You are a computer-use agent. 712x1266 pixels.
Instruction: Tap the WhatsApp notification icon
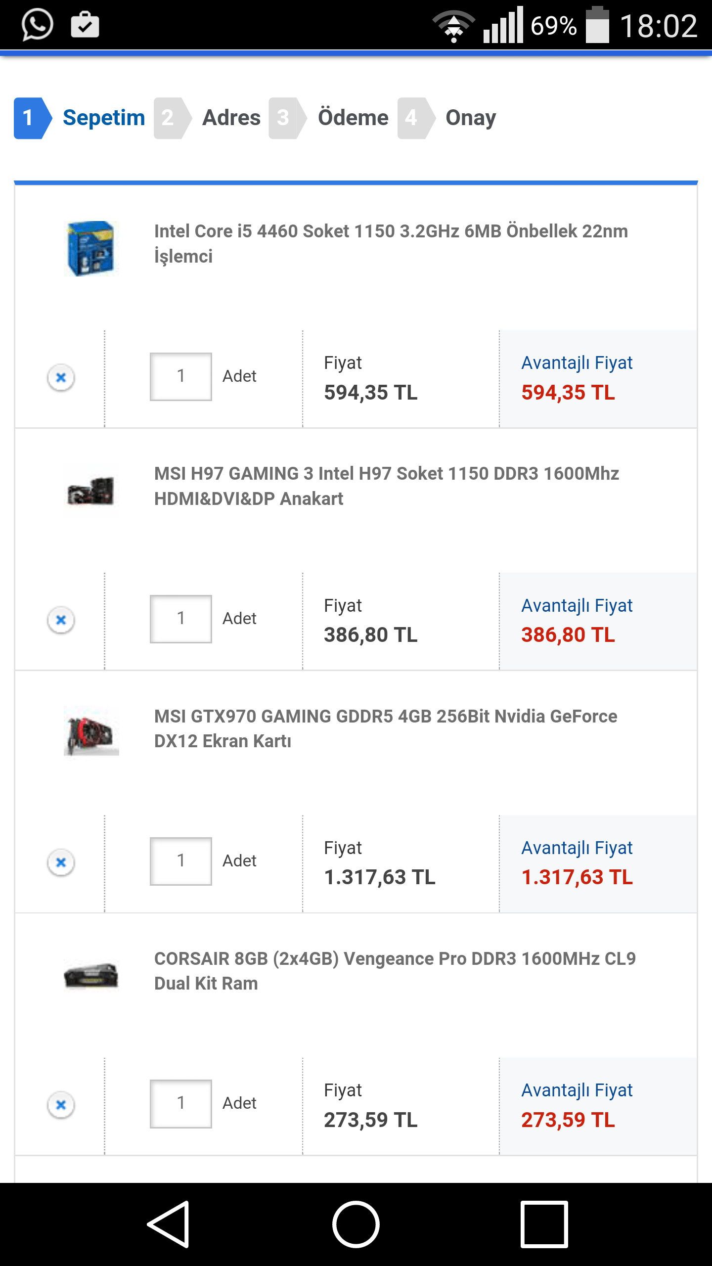click(37, 25)
